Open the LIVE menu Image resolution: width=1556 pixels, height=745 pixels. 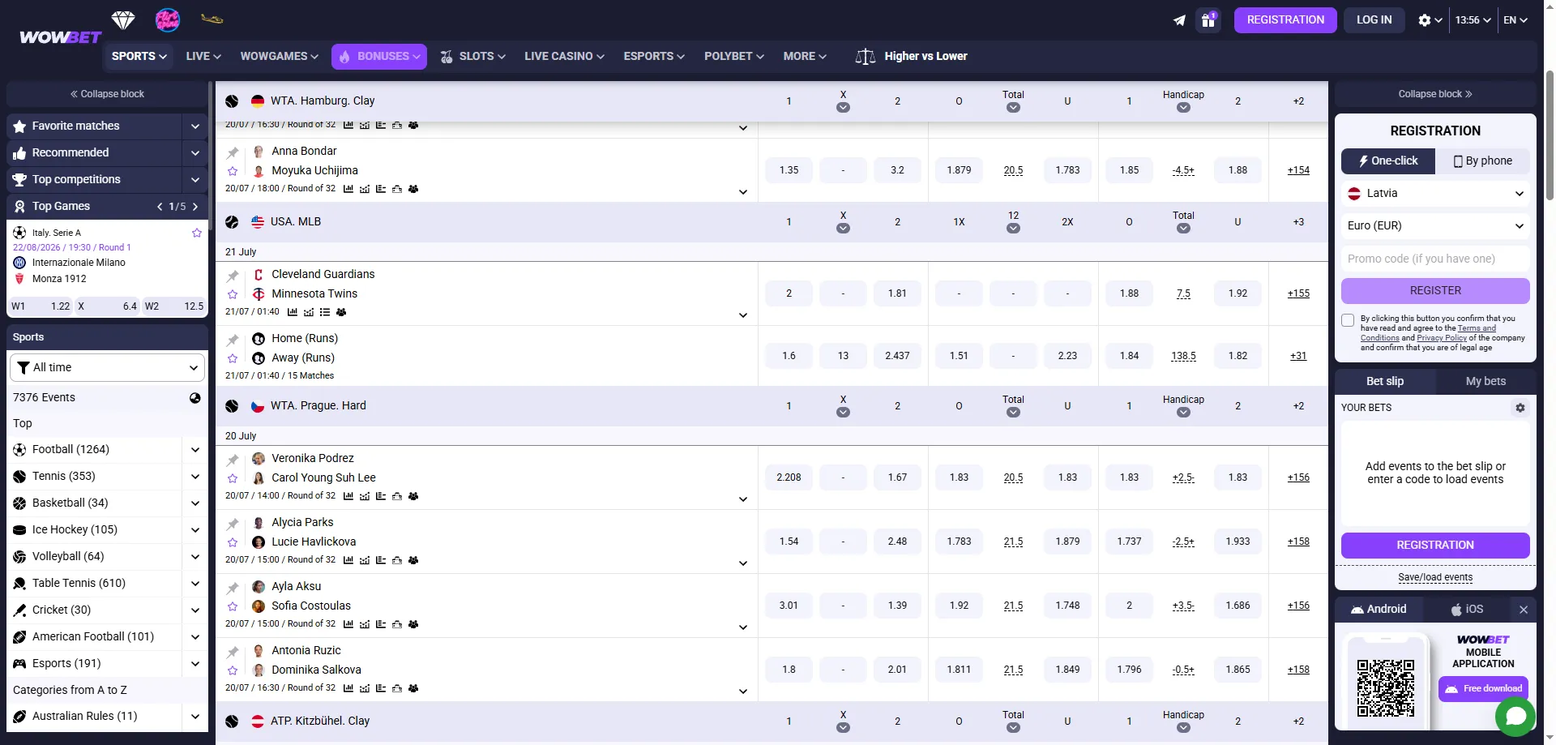pos(203,56)
